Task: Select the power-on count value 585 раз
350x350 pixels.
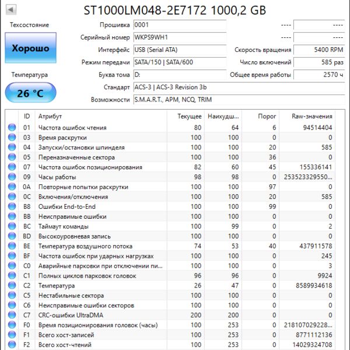Action: point(319,62)
